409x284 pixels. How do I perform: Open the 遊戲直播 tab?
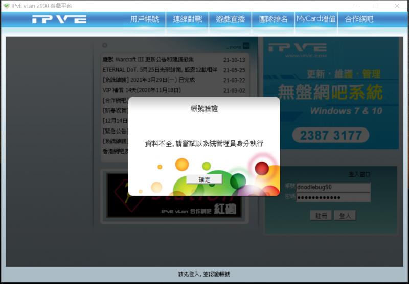coord(231,19)
